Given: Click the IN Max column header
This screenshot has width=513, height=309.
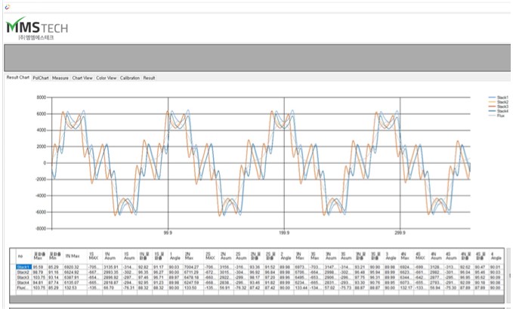Looking at the screenshot, I should (73, 256).
